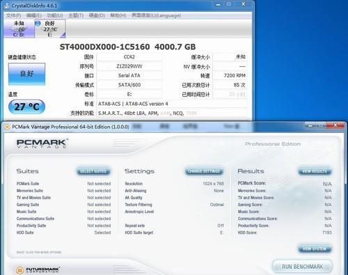This screenshot has width=348, height=275.
Task: Switch to the C: D: disk tab
Action: click(19, 29)
